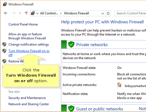146x112 pixels.
Task: Click the Back navigation arrow
Action: coord(6,13)
